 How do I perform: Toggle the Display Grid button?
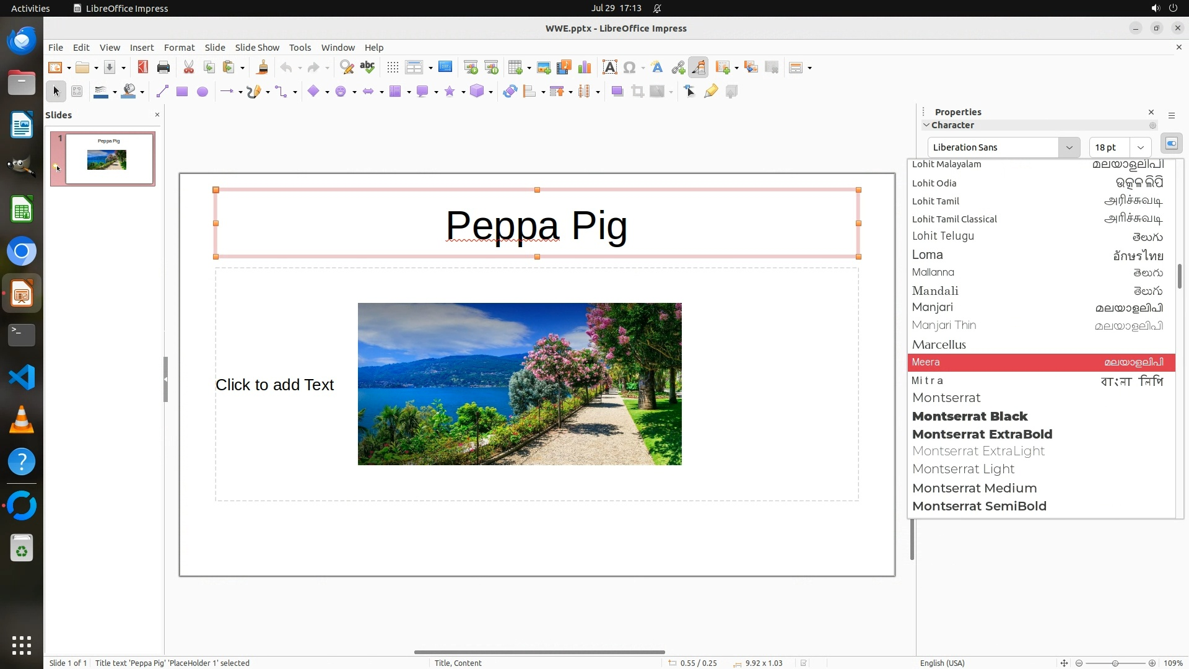[x=393, y=68]
